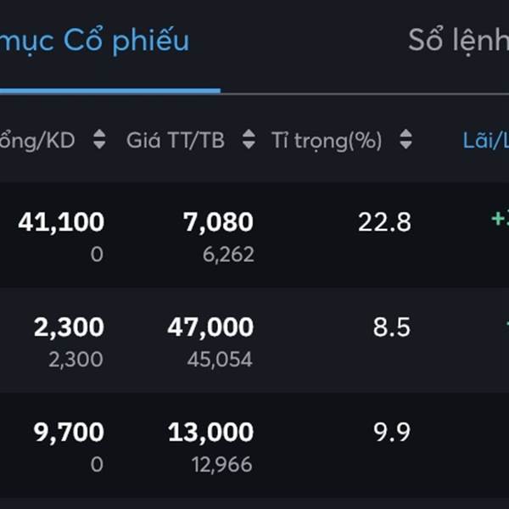
Task: Click the market price 7,080
Action: click(x=218, y=222)
